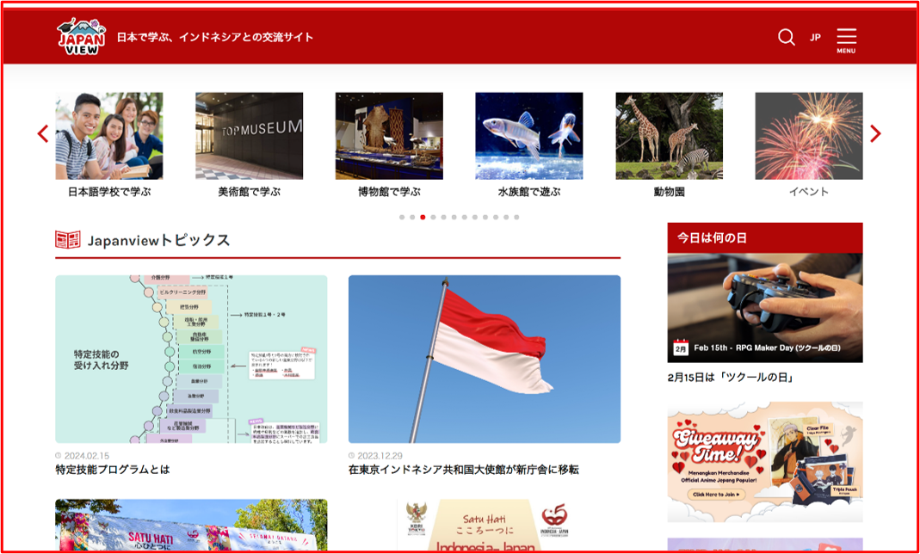Image resolution: width=920 pixels, height=554 pixels.
Task: Open the イベント fireworks thumbnail
Action: point(809,136)
